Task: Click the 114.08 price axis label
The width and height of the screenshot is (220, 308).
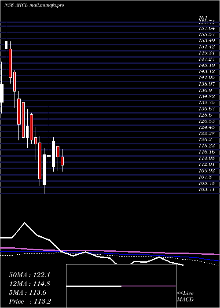Action: coord(206,158)
